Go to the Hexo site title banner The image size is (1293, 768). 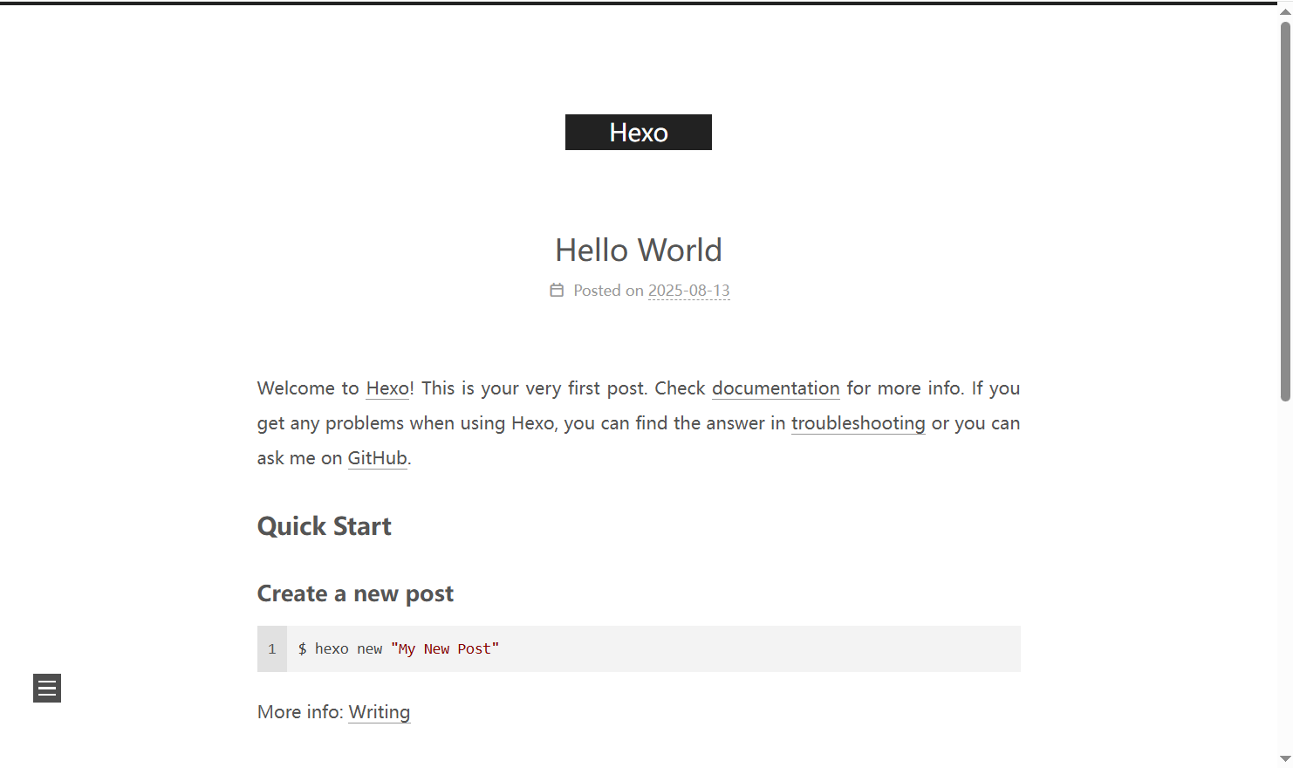point(638,133)
